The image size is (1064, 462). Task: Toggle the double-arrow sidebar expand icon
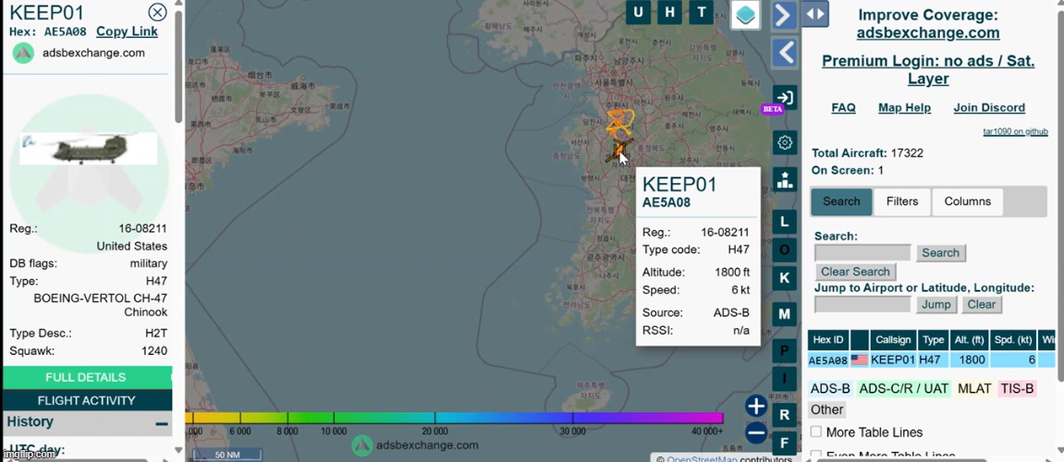[x=815, y=14]
